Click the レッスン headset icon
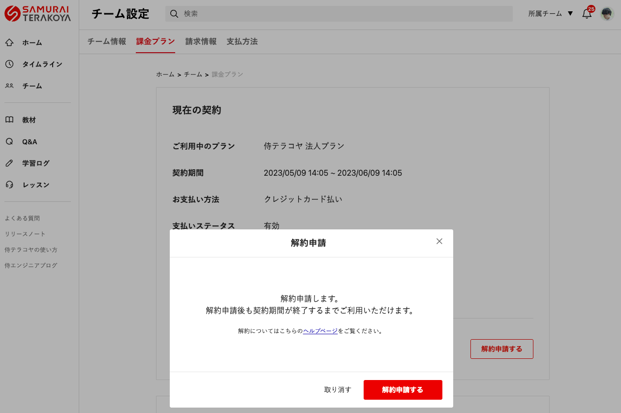621x413 pixels. [x=9, y=185]
